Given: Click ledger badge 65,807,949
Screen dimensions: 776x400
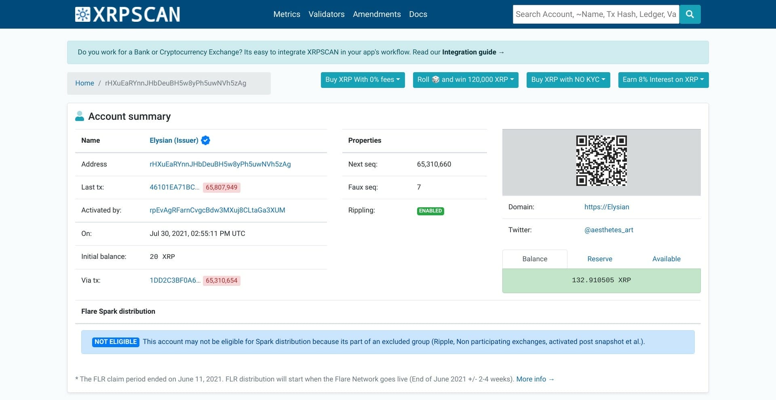Looking at the screenshot, I should pos(221,187).
